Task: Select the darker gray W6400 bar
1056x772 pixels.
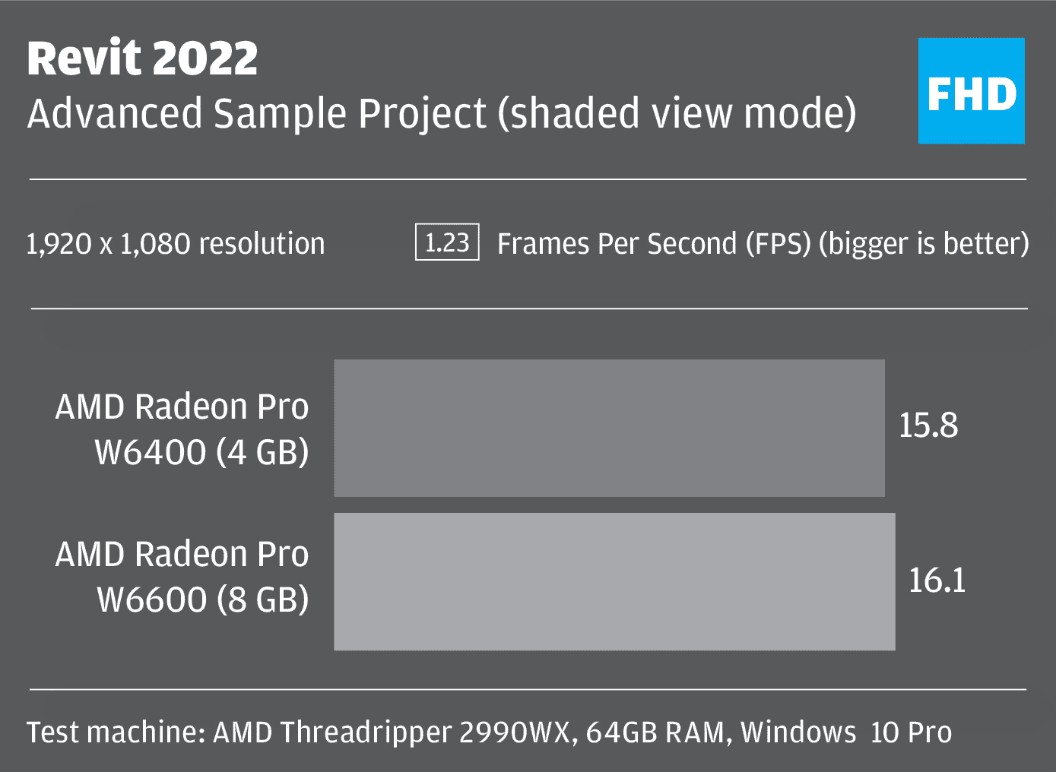Action: point(609,428)
